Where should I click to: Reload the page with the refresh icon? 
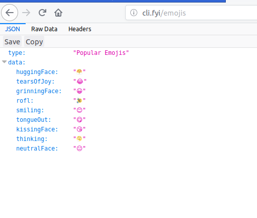pyautogui.click(x=42, y=13)
